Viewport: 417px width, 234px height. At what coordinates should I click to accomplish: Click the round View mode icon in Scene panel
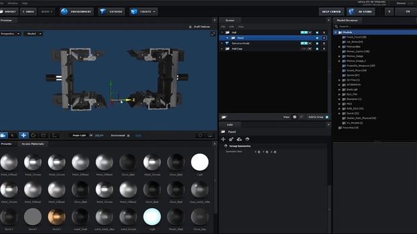(295, 117)
